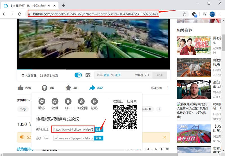Click the 登录 login link
This screenshot has height=156, width=225.
pos(107,75)
